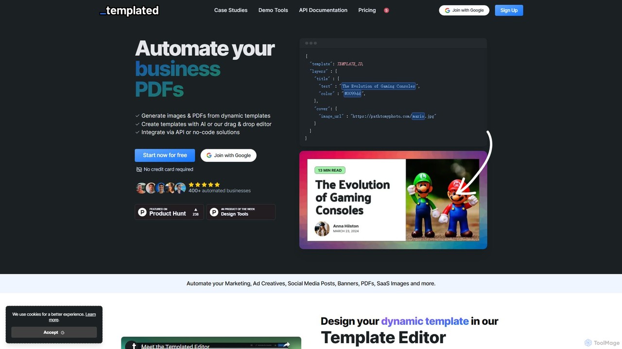Click the customer avatars group

point(161,188)
